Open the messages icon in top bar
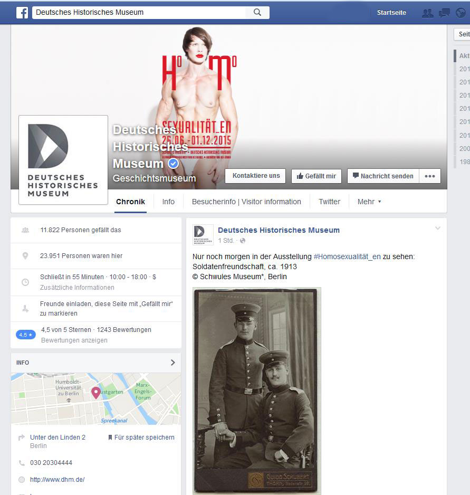This screenshot has width=470, height=495. click(x=445, y=13)
